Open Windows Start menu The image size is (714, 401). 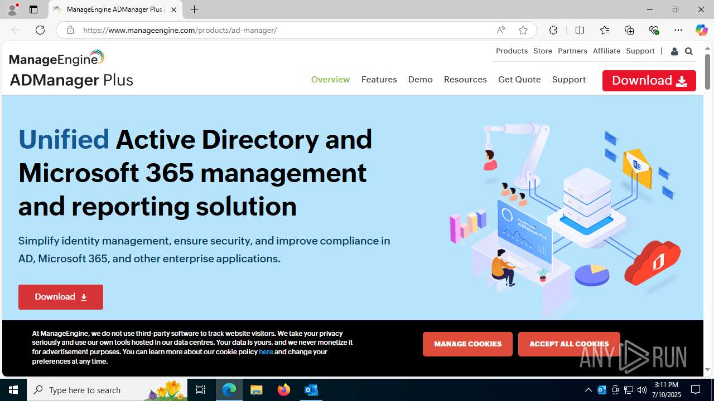(x=13, y=390)
